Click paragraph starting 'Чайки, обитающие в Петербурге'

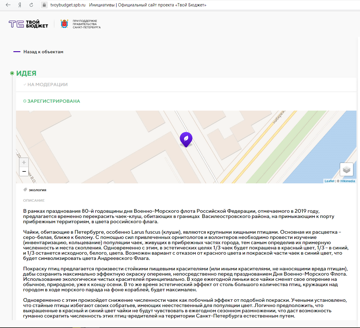[186, 245]
